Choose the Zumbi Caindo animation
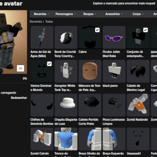157x157 pixels. (x=42, y=139)
